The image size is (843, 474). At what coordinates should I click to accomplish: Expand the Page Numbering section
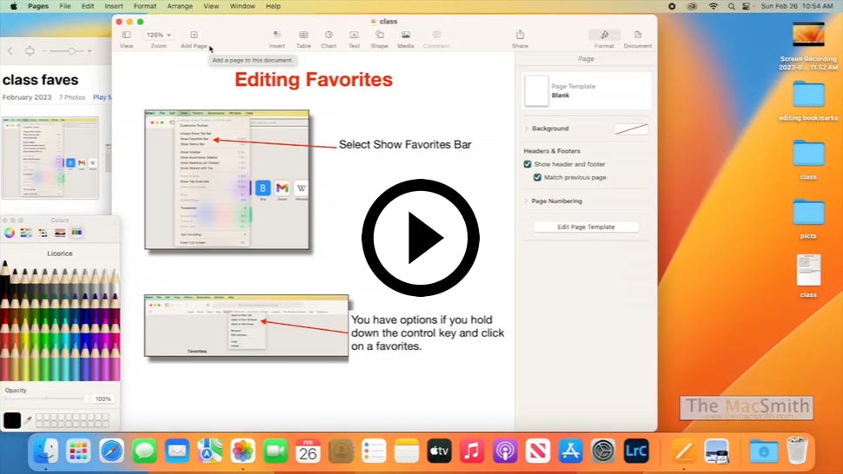pos(527,201)
